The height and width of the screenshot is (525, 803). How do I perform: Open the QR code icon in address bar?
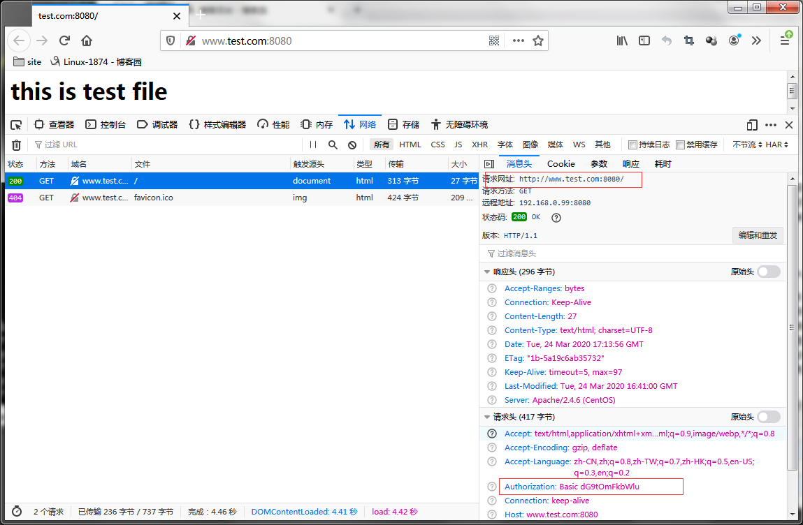pos(493,41)
